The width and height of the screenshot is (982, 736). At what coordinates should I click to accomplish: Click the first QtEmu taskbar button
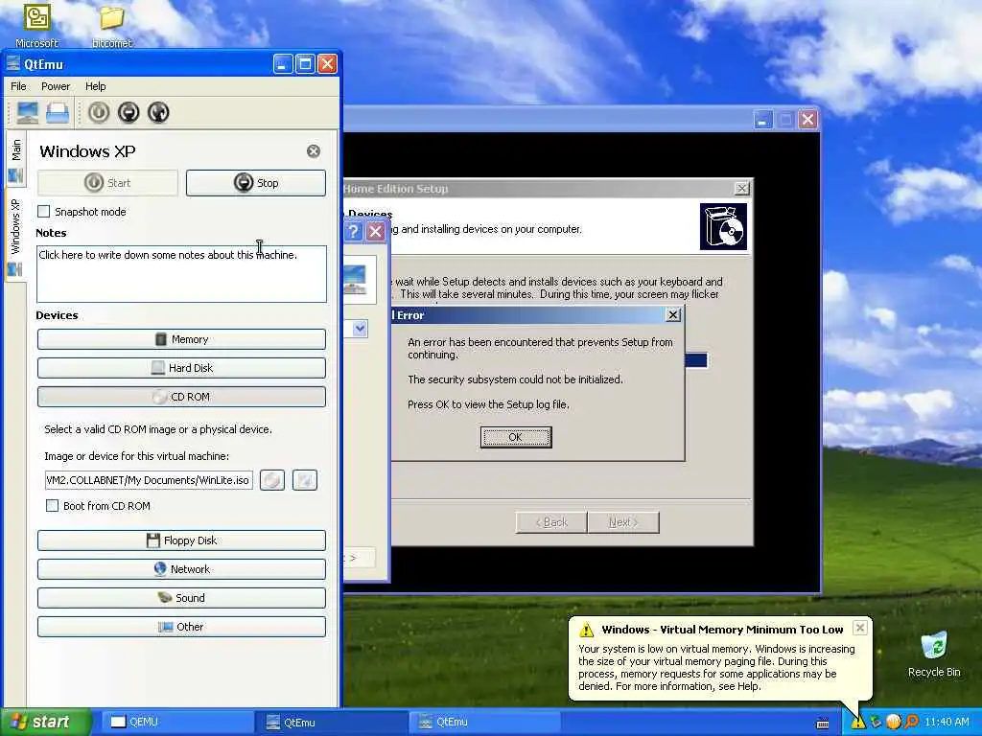click(x=332, y=723)
